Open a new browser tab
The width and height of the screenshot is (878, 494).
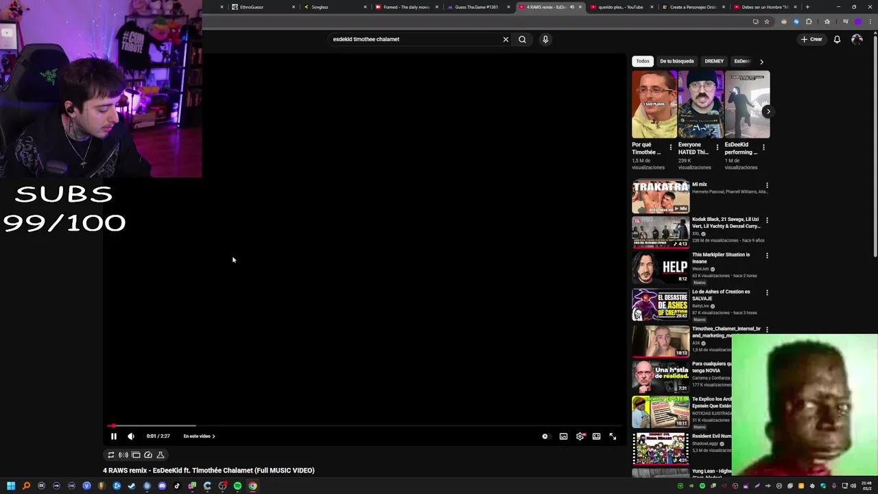(807, 7)
